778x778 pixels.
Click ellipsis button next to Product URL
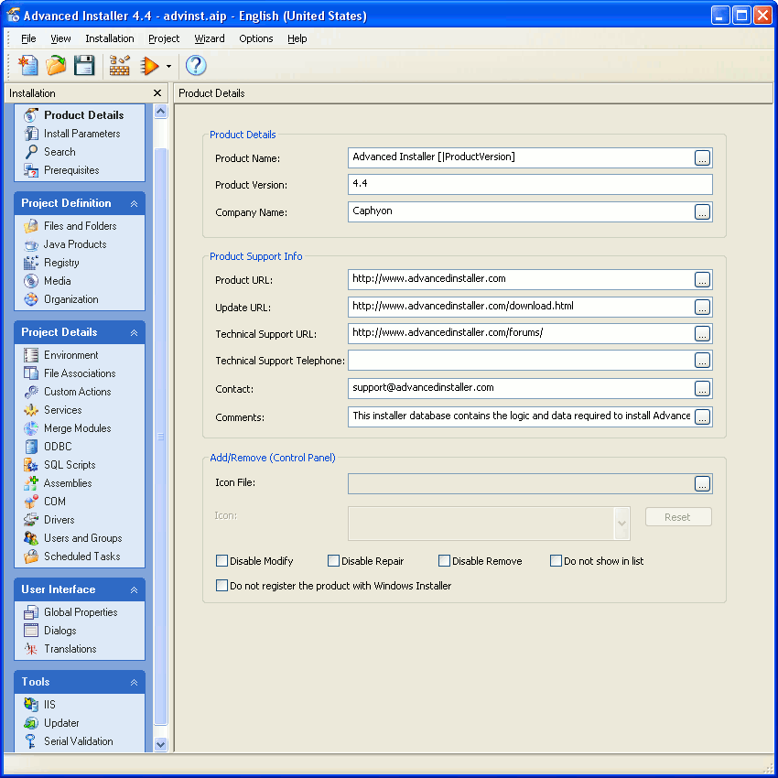[x=702, y=280]
